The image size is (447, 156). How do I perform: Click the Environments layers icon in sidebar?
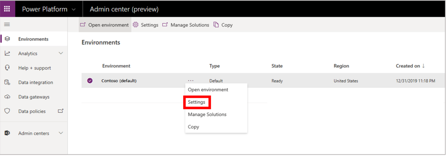coord(7,39)
